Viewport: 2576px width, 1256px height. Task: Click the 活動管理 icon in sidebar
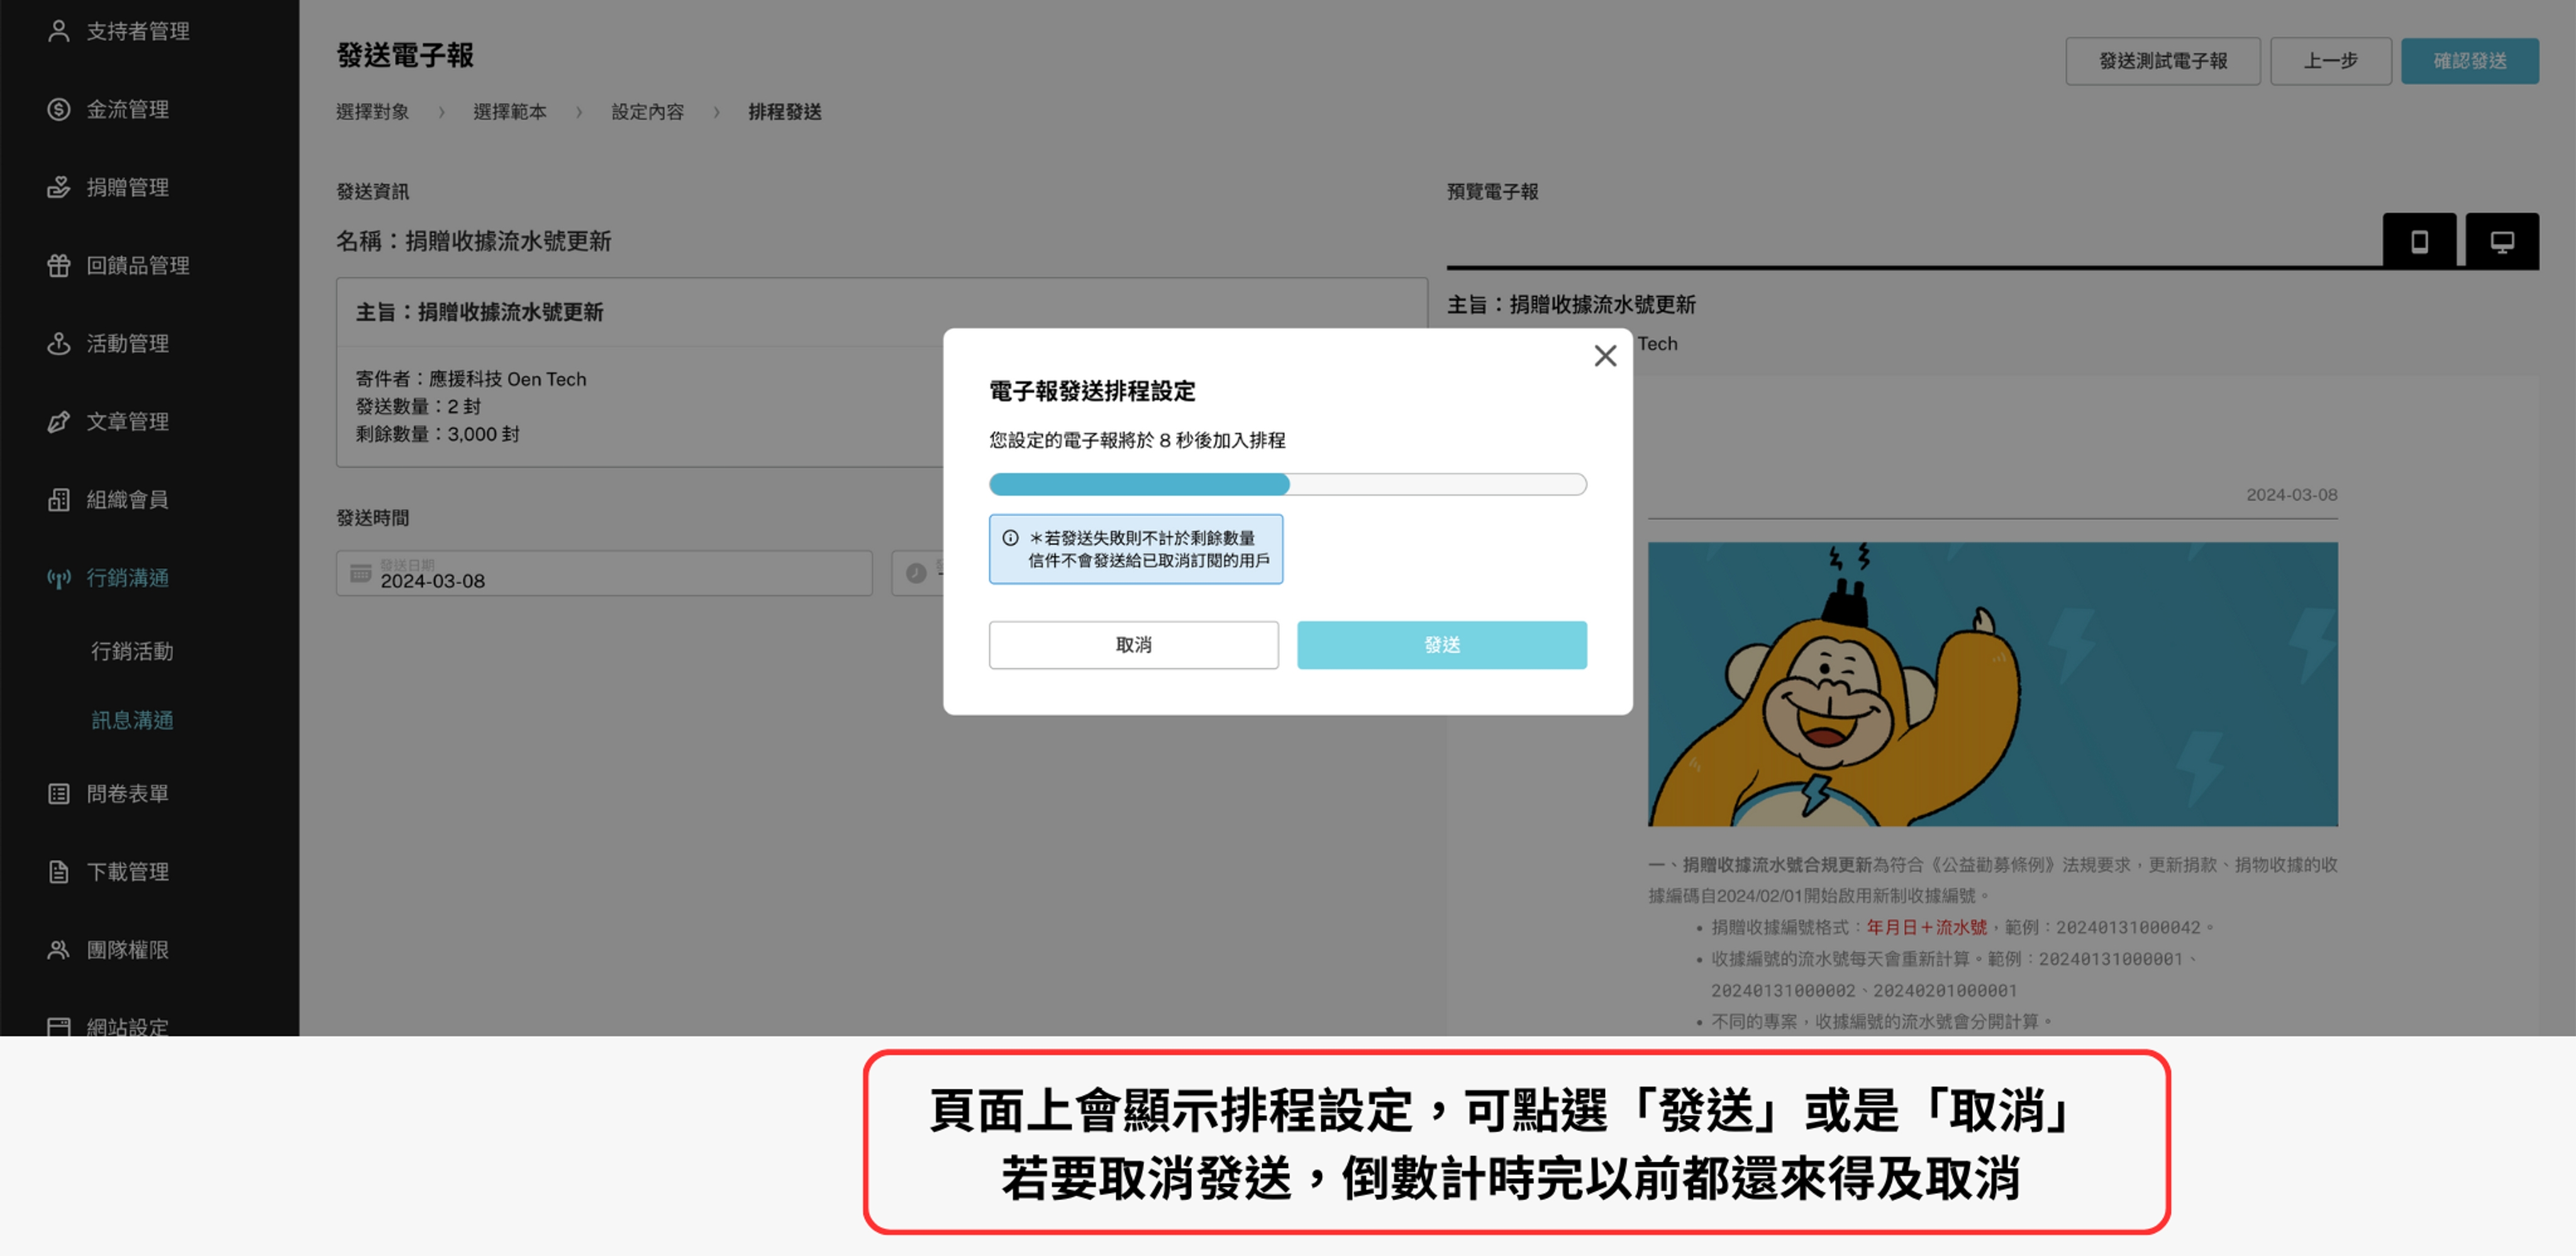pos(58,343)
